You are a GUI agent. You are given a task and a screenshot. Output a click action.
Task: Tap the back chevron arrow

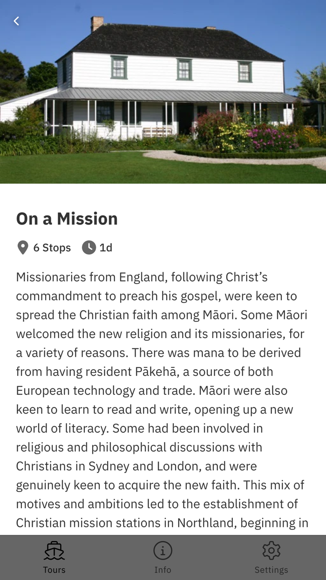tap(16, 21)
